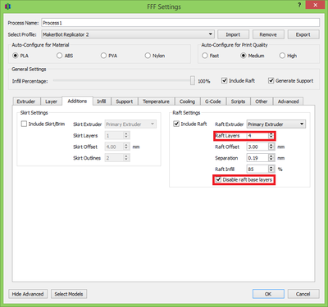Click the Raft Infill spinner arrows
This screenshot has width=328, height=307.
tap(271, 169)
